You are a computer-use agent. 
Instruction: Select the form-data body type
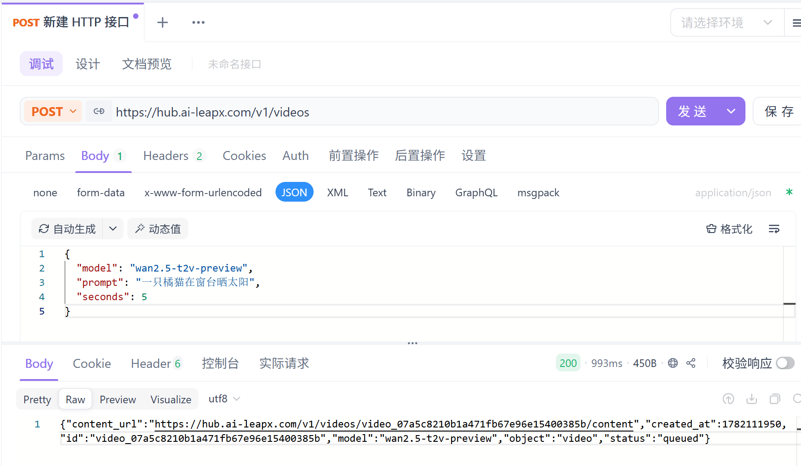pos(101,193)
